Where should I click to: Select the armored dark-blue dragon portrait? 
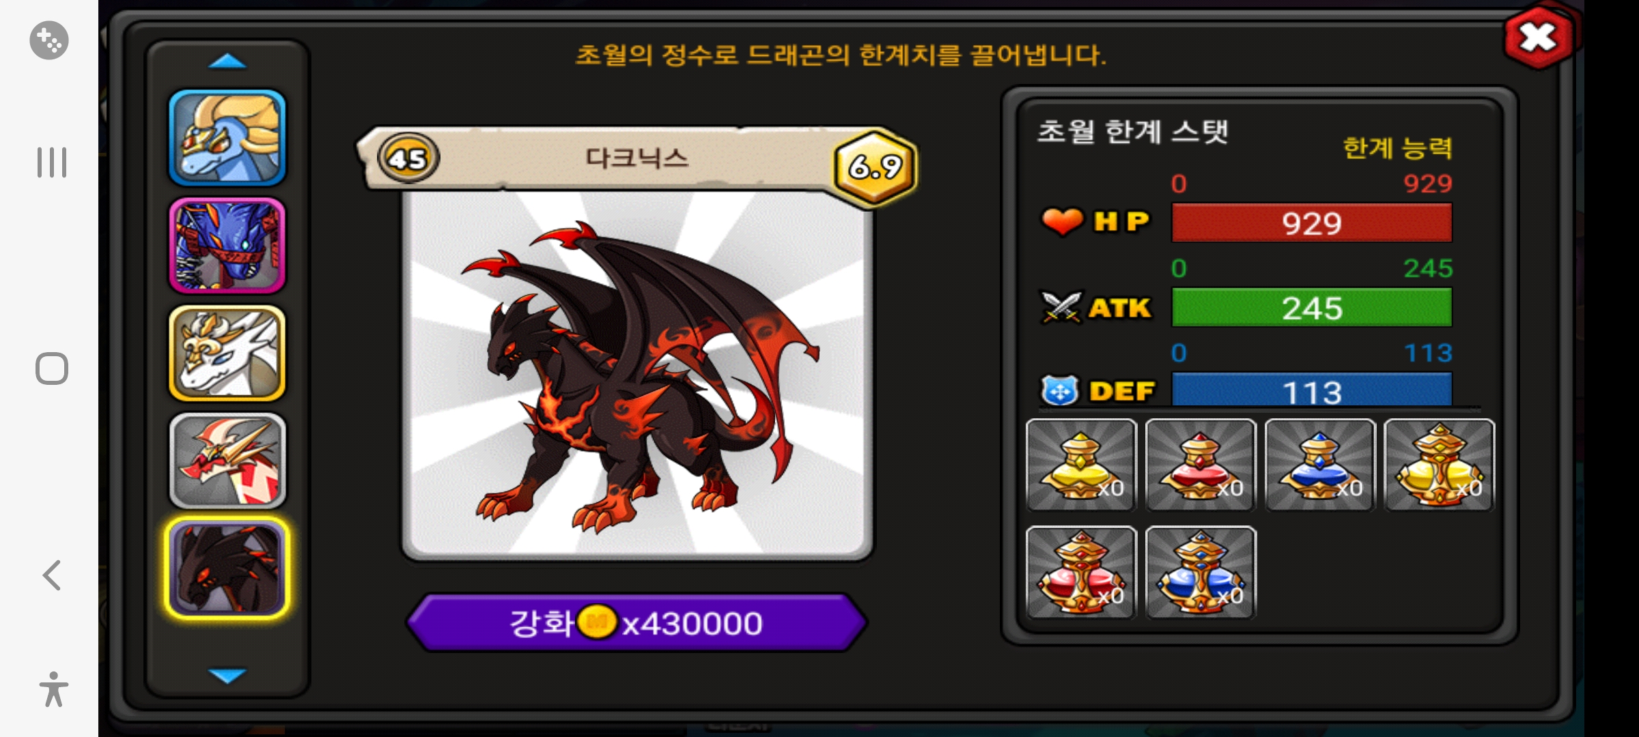(227, 246)
